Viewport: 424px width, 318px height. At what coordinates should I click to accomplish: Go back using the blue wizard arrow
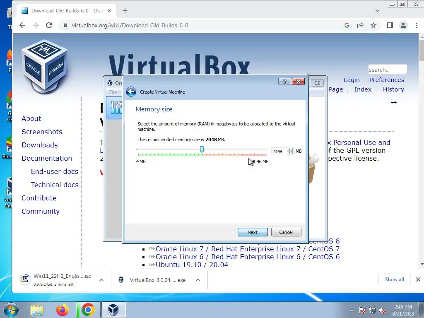131,92
